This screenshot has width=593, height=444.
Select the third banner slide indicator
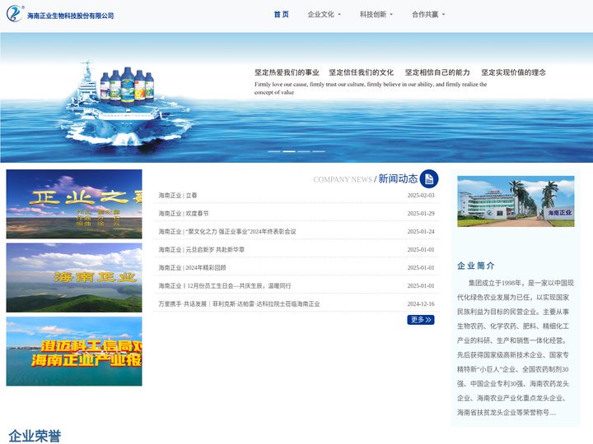pos(304,151)
